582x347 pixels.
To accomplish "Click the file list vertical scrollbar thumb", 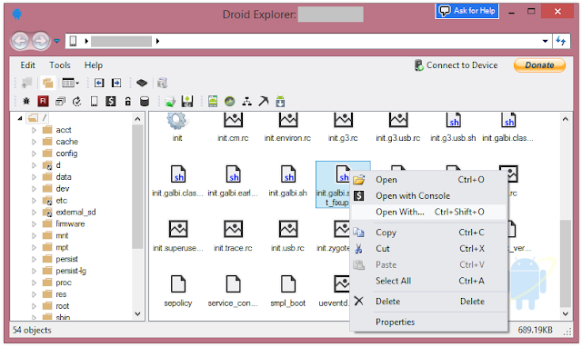I will click(x=566, y=263).
